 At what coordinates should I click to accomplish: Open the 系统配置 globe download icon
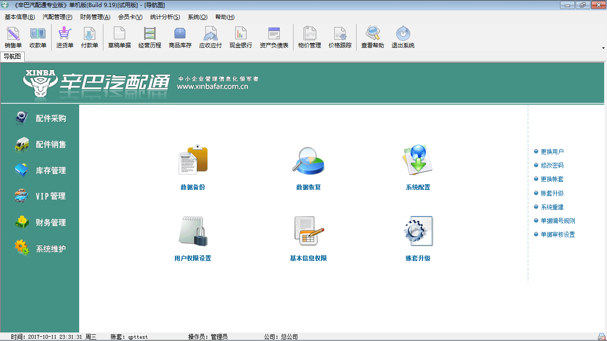418,160
